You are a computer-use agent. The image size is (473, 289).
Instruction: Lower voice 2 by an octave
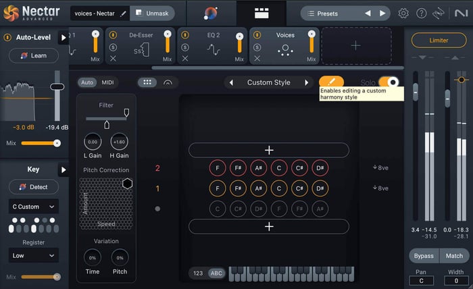click(x=380, y=167)
